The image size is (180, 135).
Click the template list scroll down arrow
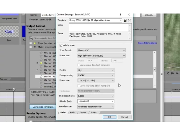[x=155, y=86]
